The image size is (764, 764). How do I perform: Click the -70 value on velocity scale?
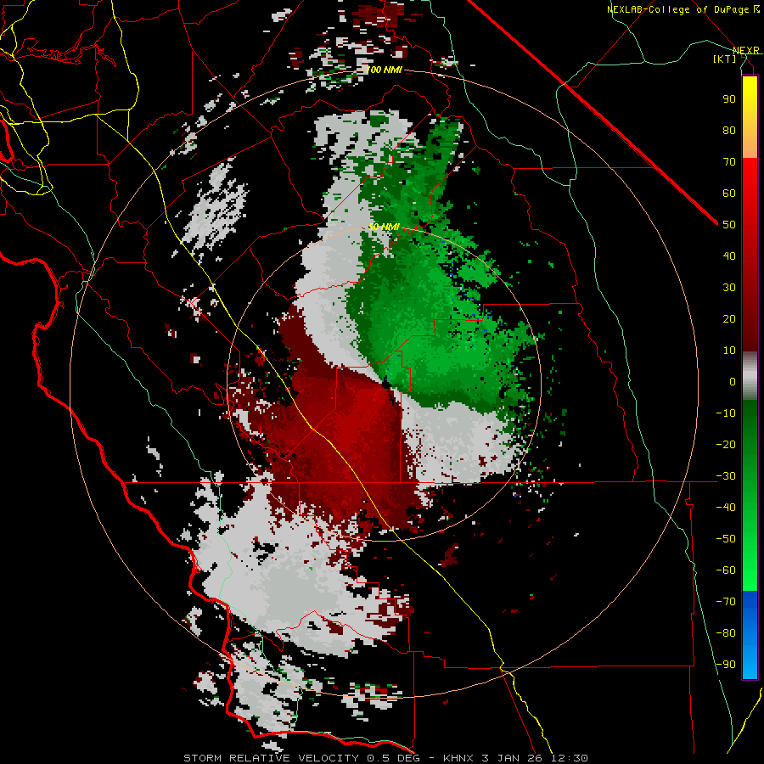[726, 602]
